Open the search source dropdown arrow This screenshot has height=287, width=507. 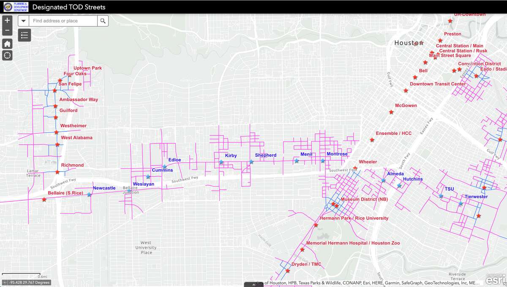coord(23,20)
